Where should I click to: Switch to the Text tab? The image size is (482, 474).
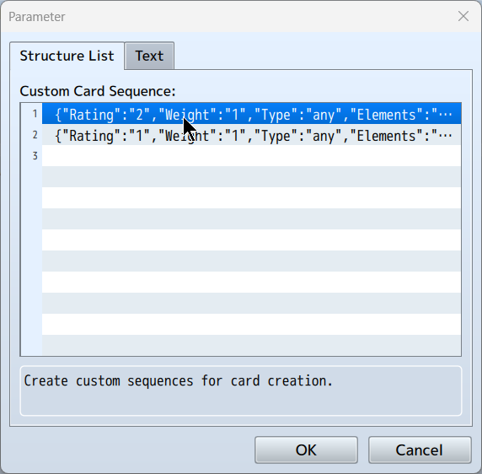point(149,56)
